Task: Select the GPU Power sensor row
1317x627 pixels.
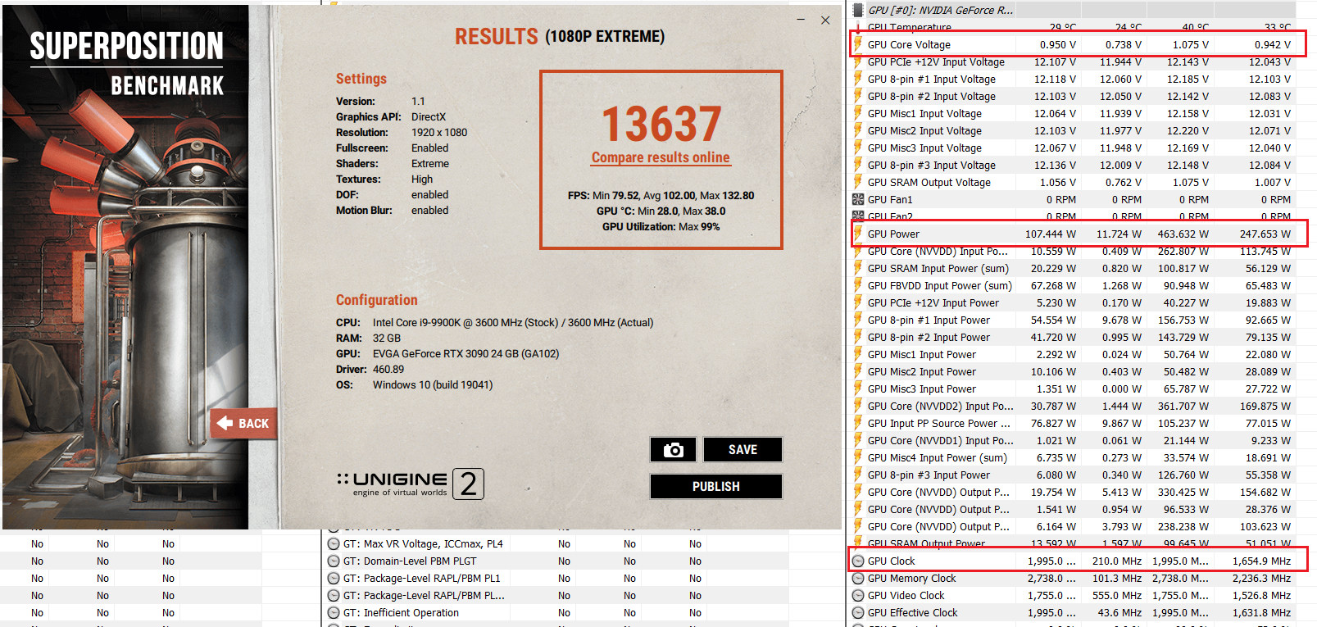Action: pos(1073,234)
